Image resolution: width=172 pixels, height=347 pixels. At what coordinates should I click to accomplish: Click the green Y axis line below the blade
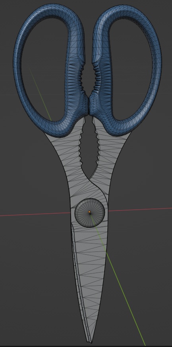pyautogui.click(x=126, y=299)
